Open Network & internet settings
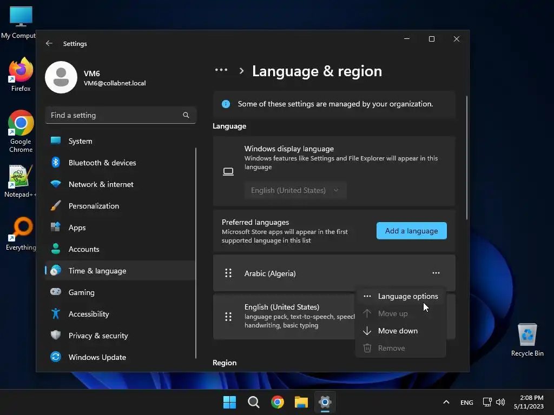Image resolution: width=554 pixels, height=415 pixels. pyautogui.click(x=120, y=184)
